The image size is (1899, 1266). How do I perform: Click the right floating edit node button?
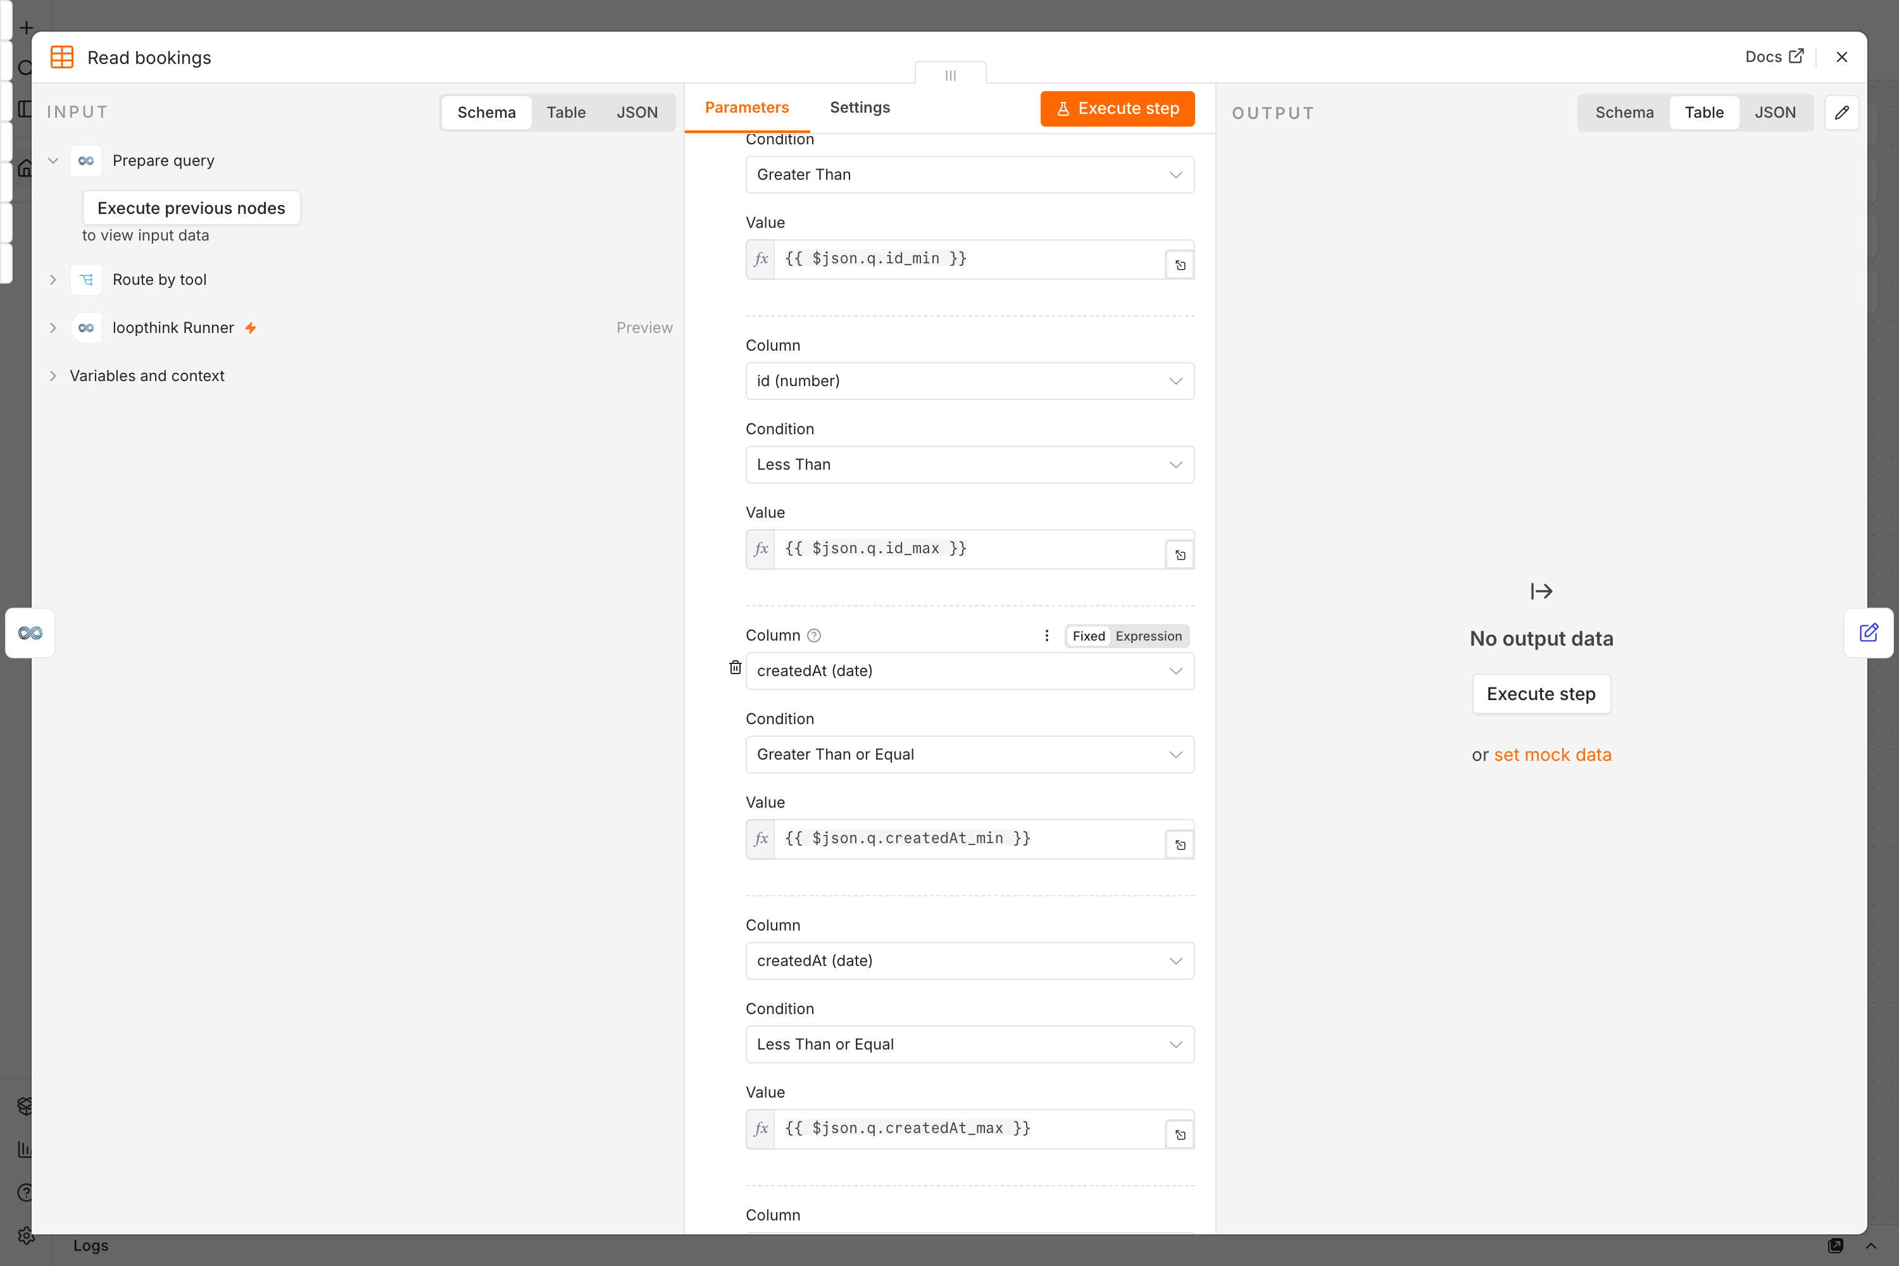[x=1869, y=633]
